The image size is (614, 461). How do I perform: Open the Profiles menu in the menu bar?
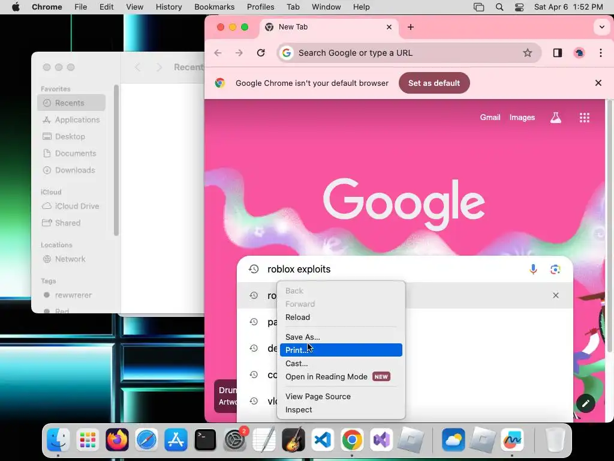260,7
